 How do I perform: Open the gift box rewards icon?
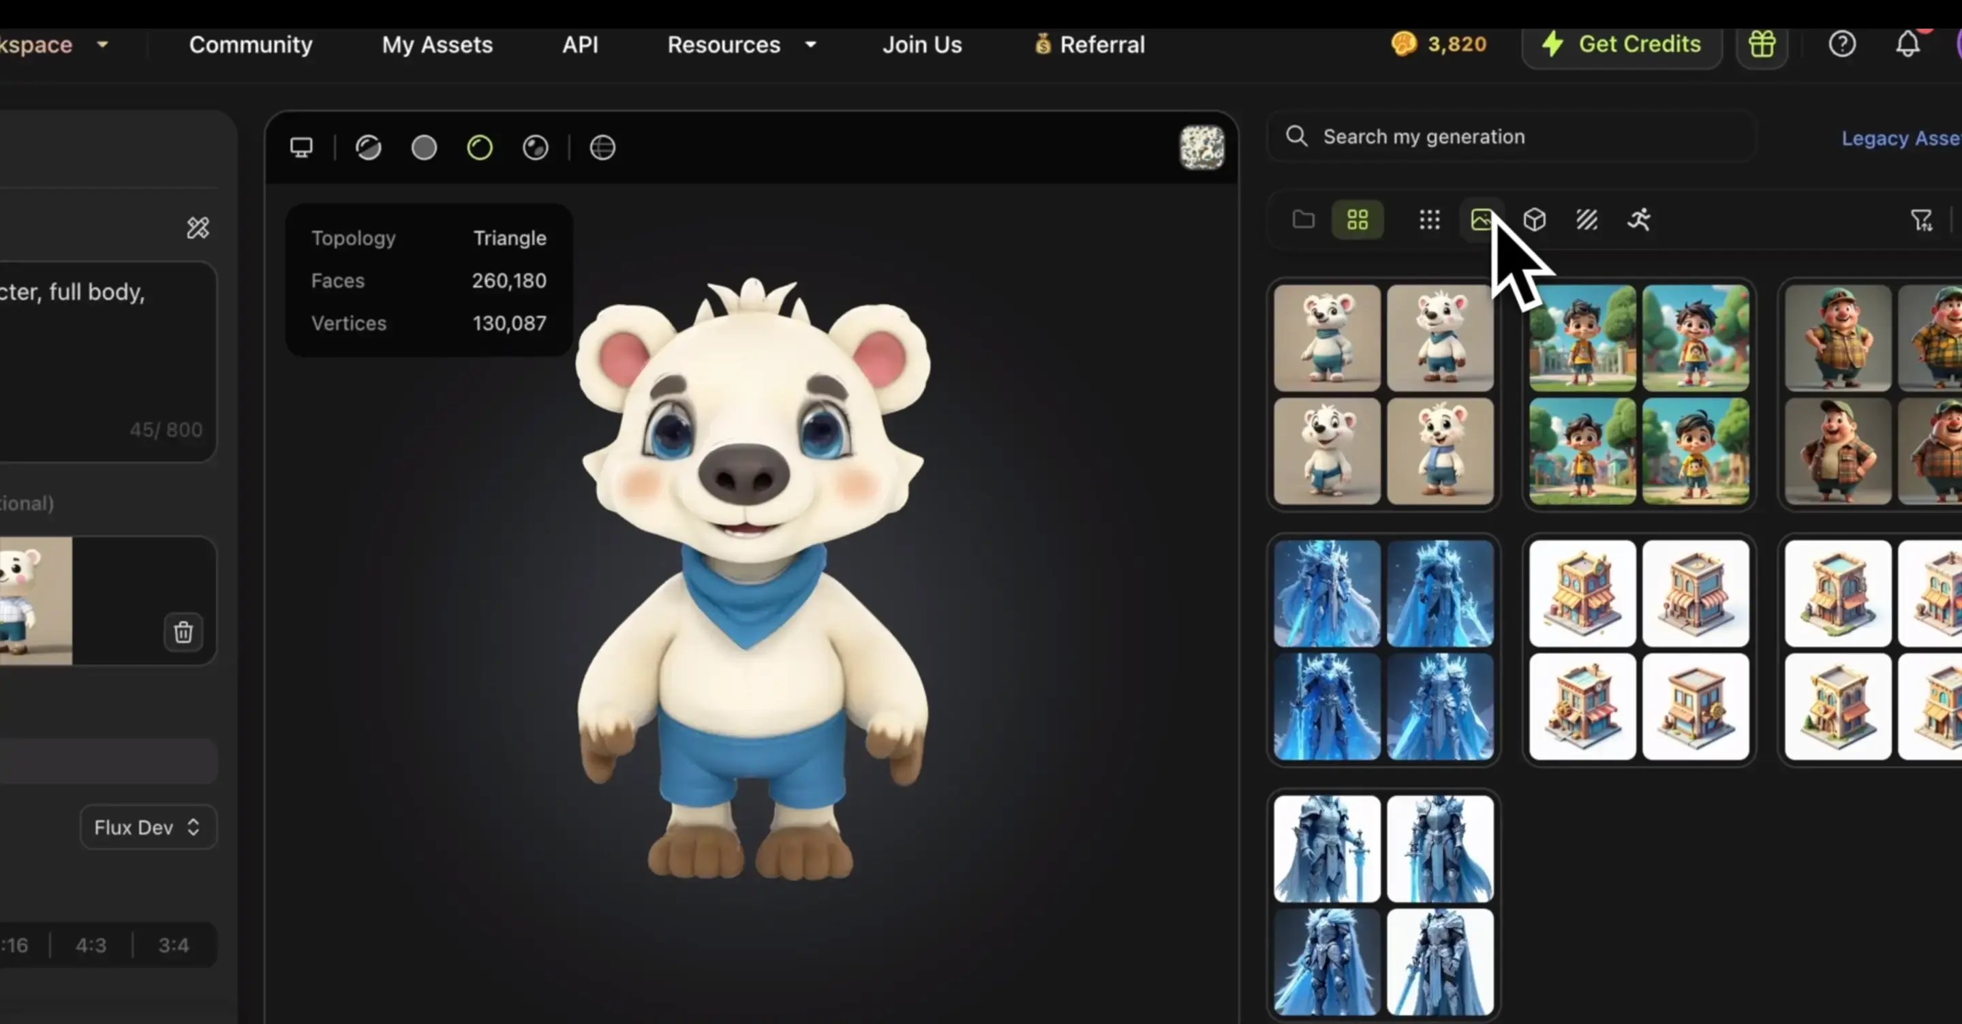click(1762, 44)
